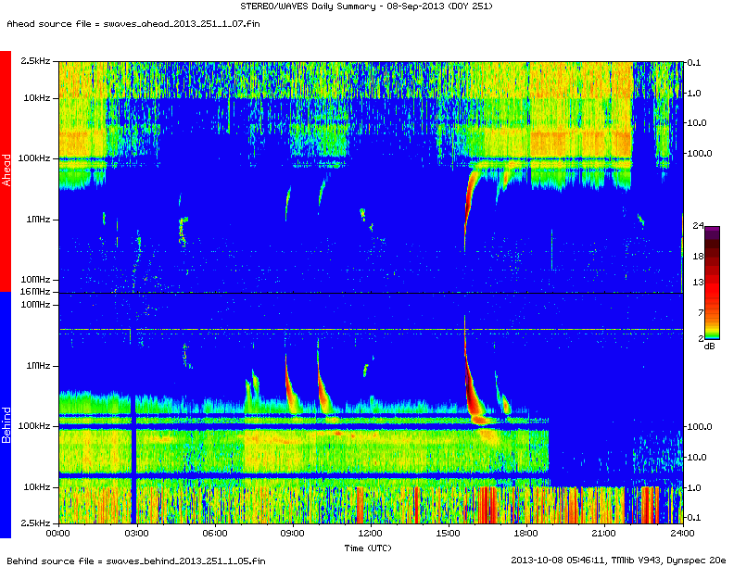Click the red Ahead spacecraft side label
This screenshot has height=567, width=734.
6,171
